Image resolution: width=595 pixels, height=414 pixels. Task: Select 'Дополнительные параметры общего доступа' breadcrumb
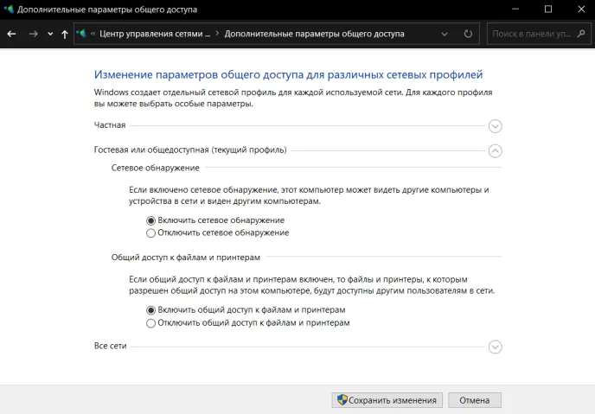click(314, 34)
